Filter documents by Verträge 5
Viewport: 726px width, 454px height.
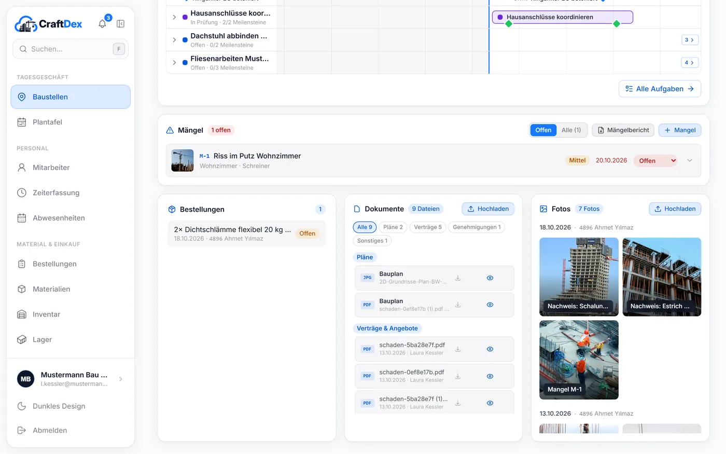pyautogui.click(x=428, y=227)
